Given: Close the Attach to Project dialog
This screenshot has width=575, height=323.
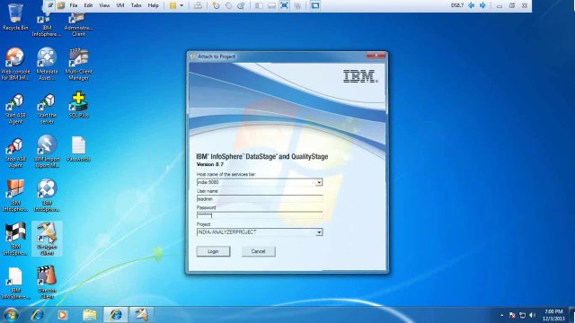Looking at the screenshot, I should tap(376, 56).
